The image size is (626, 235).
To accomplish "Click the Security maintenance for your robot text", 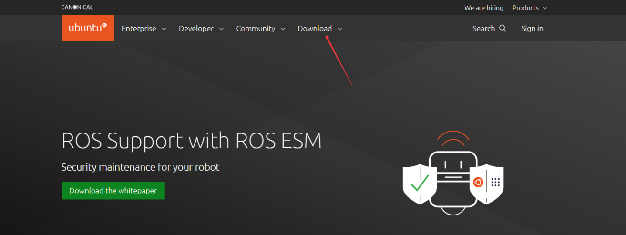I will coord(140,167).
